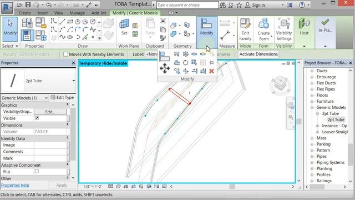
Task: Click the Rotate tool in Modify flyout
Action: [x=185, y=63]
